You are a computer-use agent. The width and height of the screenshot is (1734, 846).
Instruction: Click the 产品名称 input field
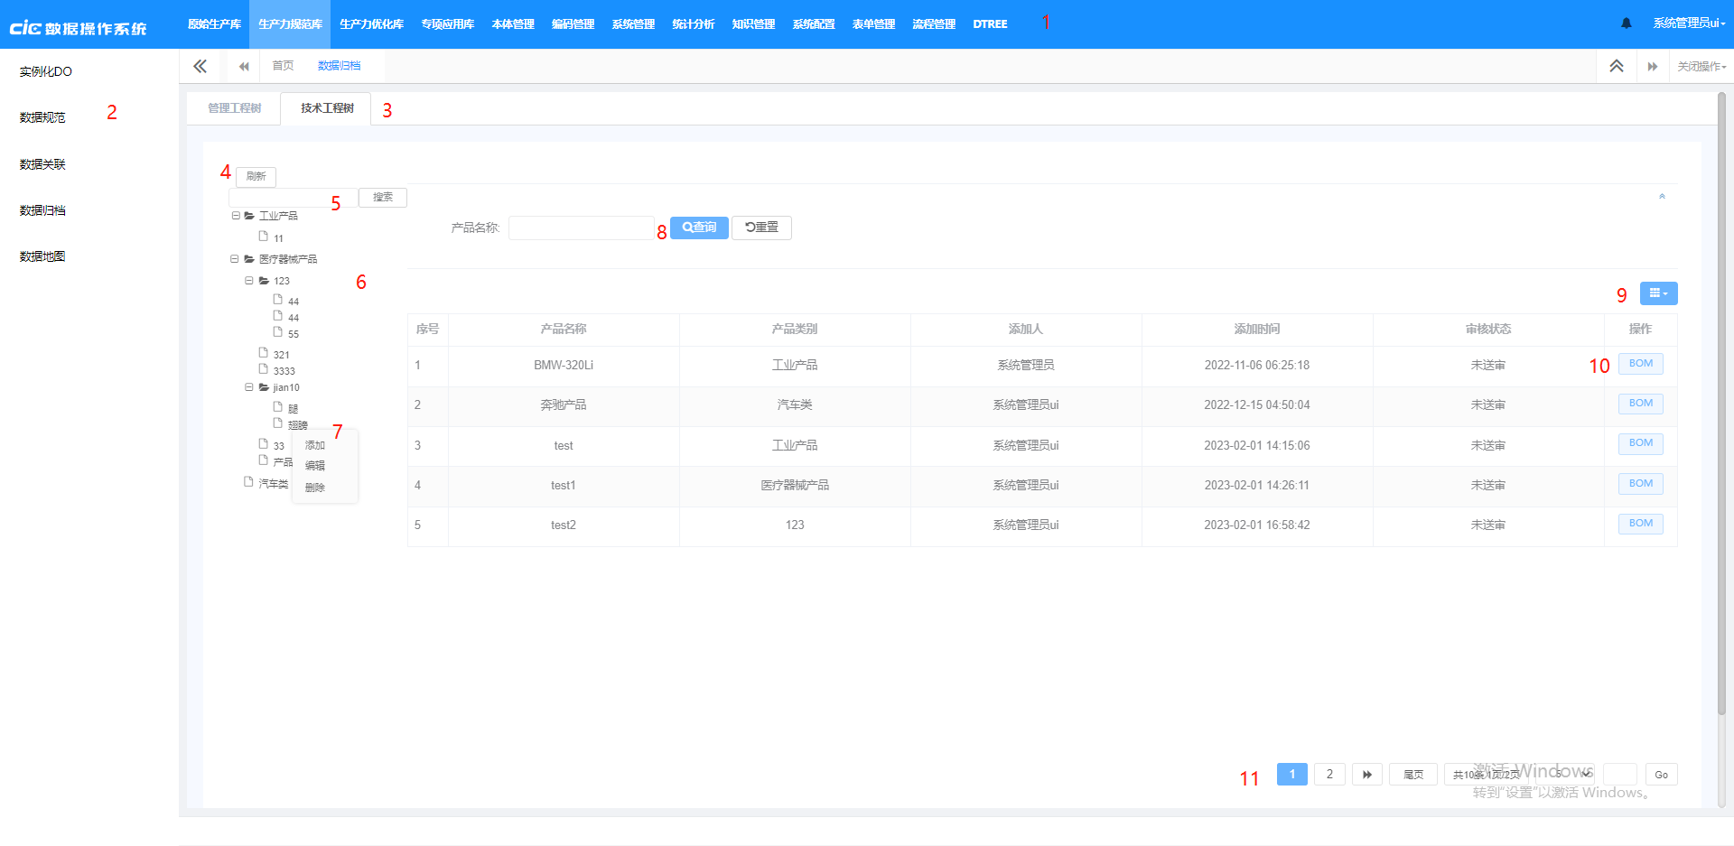tap(581, 228)
